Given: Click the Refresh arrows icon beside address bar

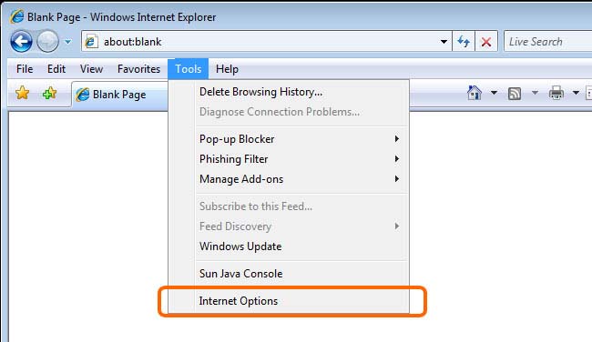Looking at the screenshot, I should pos(464,42).
